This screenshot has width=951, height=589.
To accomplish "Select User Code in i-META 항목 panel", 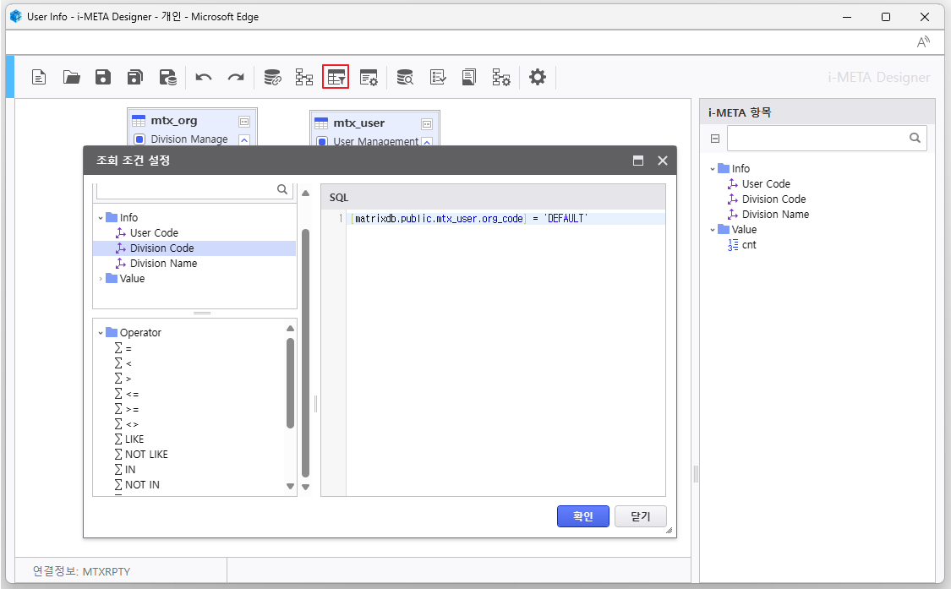I will tap(765, 183).
